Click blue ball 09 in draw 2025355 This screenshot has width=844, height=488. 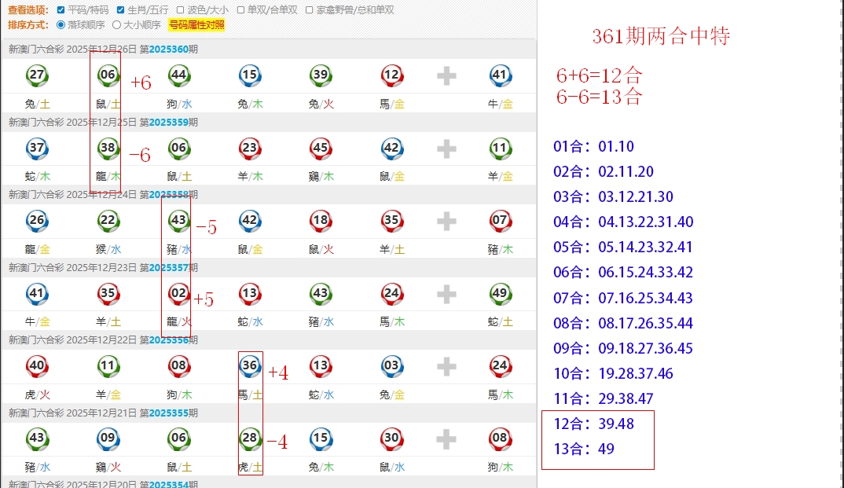(x=108, y=439)
